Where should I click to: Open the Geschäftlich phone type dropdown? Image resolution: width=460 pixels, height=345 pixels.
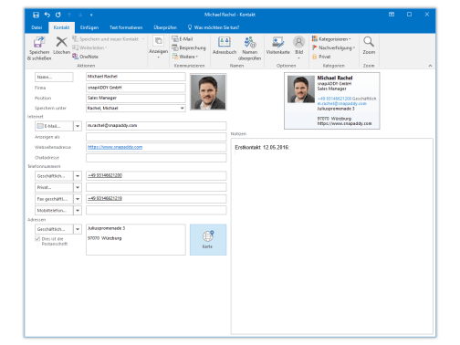pos(78,176)
